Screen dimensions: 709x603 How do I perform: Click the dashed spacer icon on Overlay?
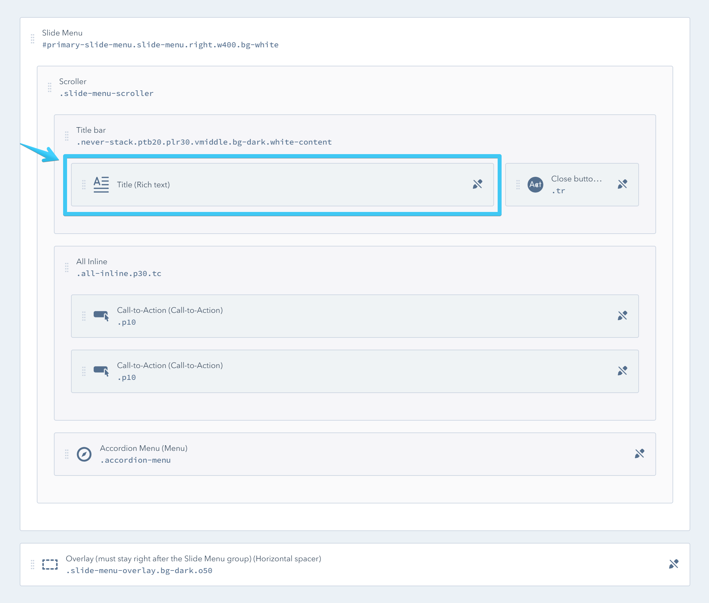click(50, 564)
